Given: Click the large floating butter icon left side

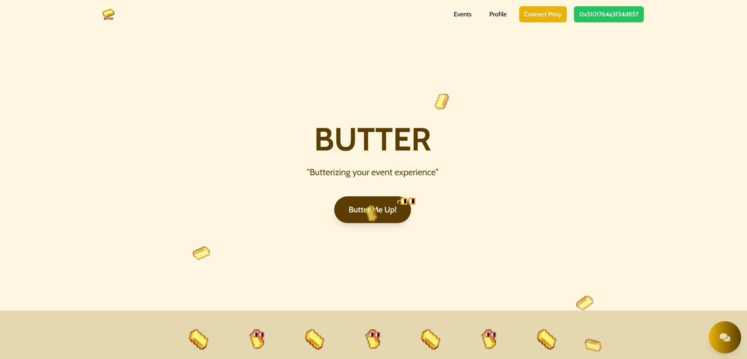Looking at the screenshot, I should point(200,252).
